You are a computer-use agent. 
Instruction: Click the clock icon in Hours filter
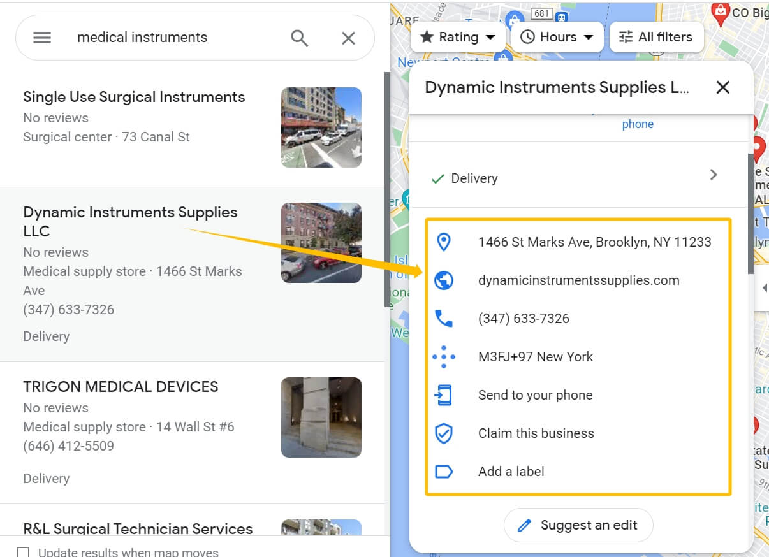(527, 37)
